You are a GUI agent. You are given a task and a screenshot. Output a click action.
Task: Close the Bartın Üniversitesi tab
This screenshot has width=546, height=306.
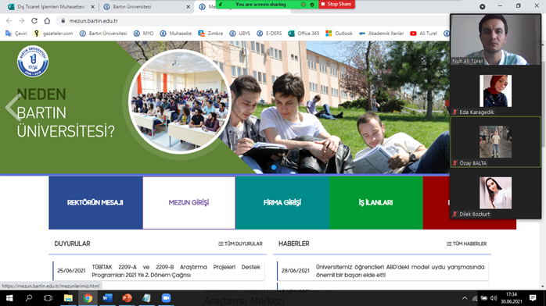(188, 6)
